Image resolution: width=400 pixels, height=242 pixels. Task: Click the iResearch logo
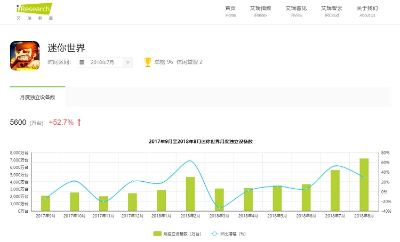35,12
